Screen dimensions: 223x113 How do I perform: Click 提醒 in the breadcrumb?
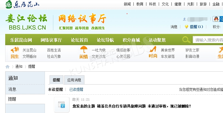(32, 67)
